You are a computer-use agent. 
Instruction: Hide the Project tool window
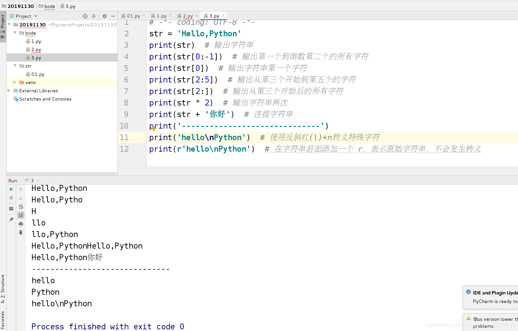point(113,16)
